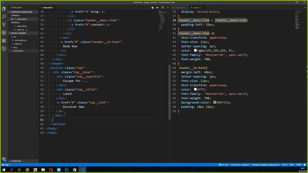This screenshot has height=173, width=308.
Task: Open Task View on the taskbar
Action: coord(19,170)
